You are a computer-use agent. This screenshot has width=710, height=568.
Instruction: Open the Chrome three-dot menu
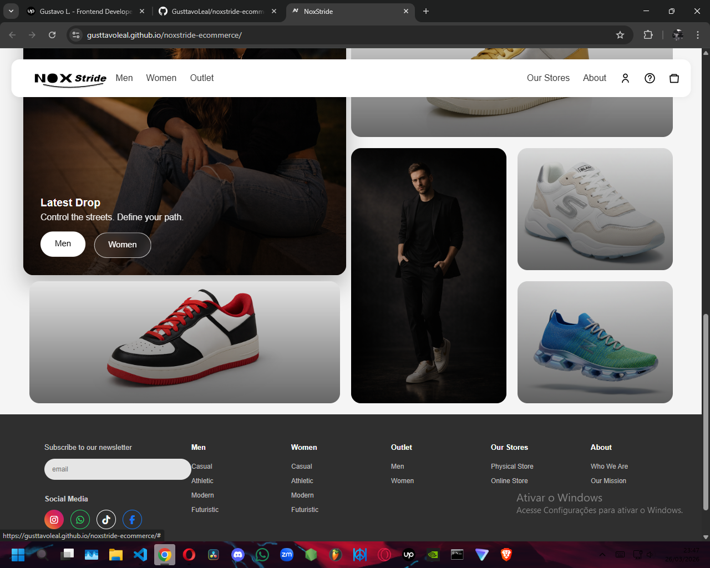pos(698,35)
